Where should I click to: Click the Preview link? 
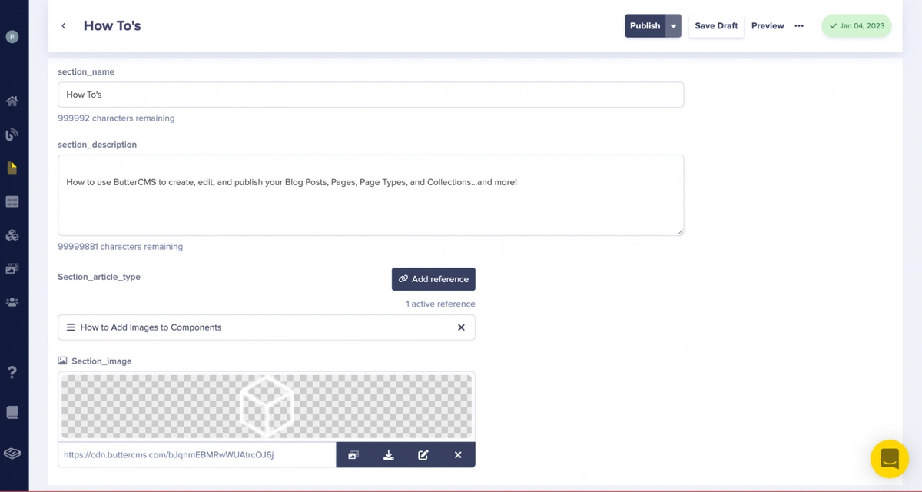click(768, 26)
